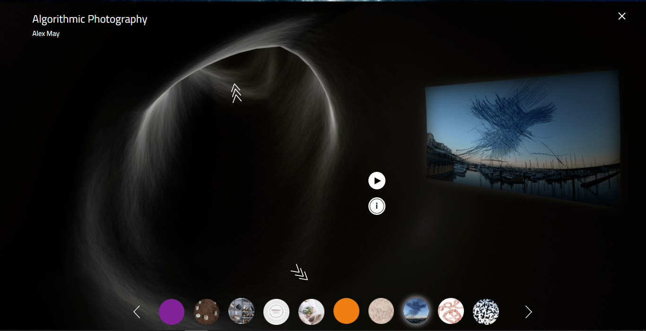Select the orange circle swatch
The image size is (646, 331).
[x=346, y=312]
